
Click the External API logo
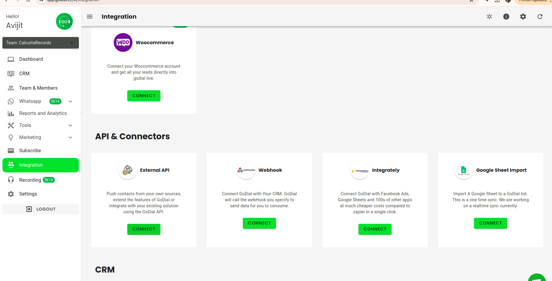click(128, 170)
